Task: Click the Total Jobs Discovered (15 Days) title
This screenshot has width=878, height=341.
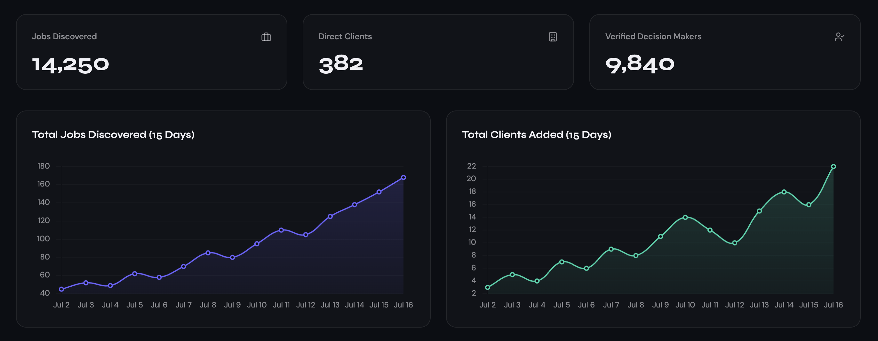Action: coord(113,135)
